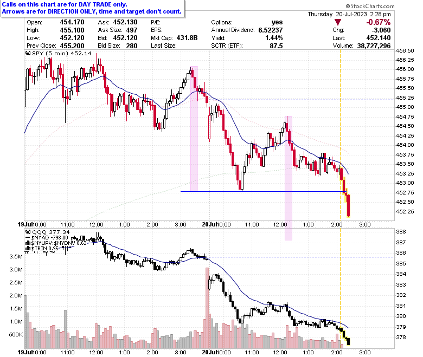Viewport: 423px width, 357px height.
Task: Click the pink highlight band near 12:00 on 20 Jul
Action: coord(289,178)
